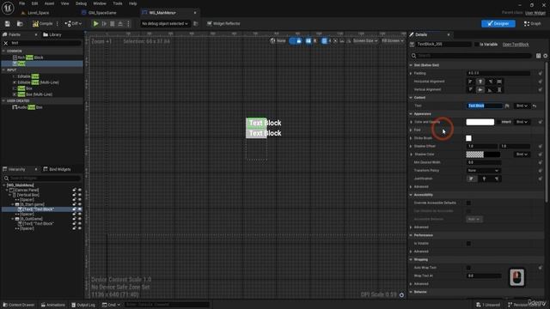Clear the palette search with the X icon
This screenshot has height=309, width=550.
(x=6, y=43)
